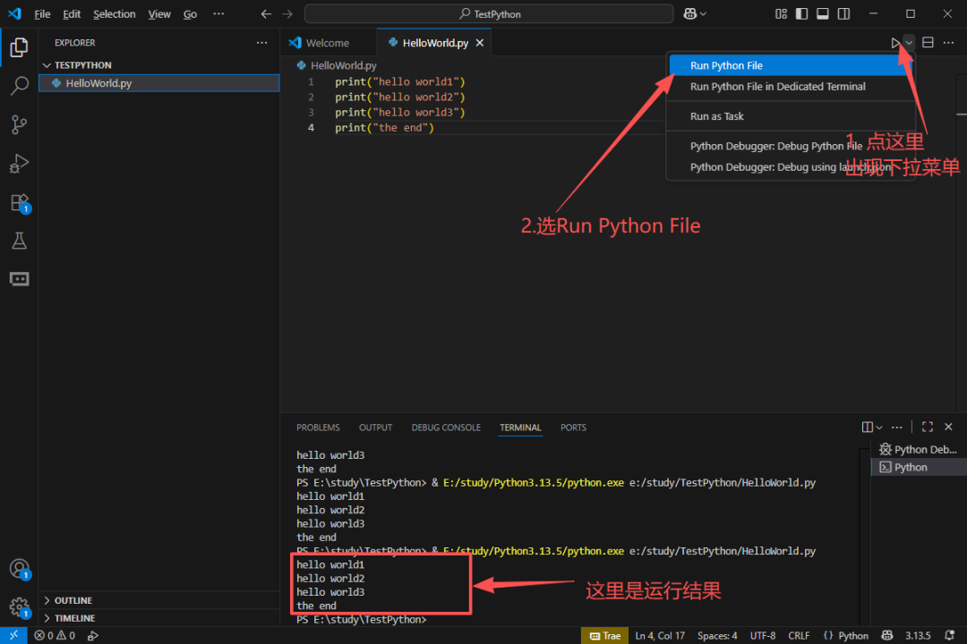Click the Customize Layout icon
967x644 pixels.
(781, 13)
